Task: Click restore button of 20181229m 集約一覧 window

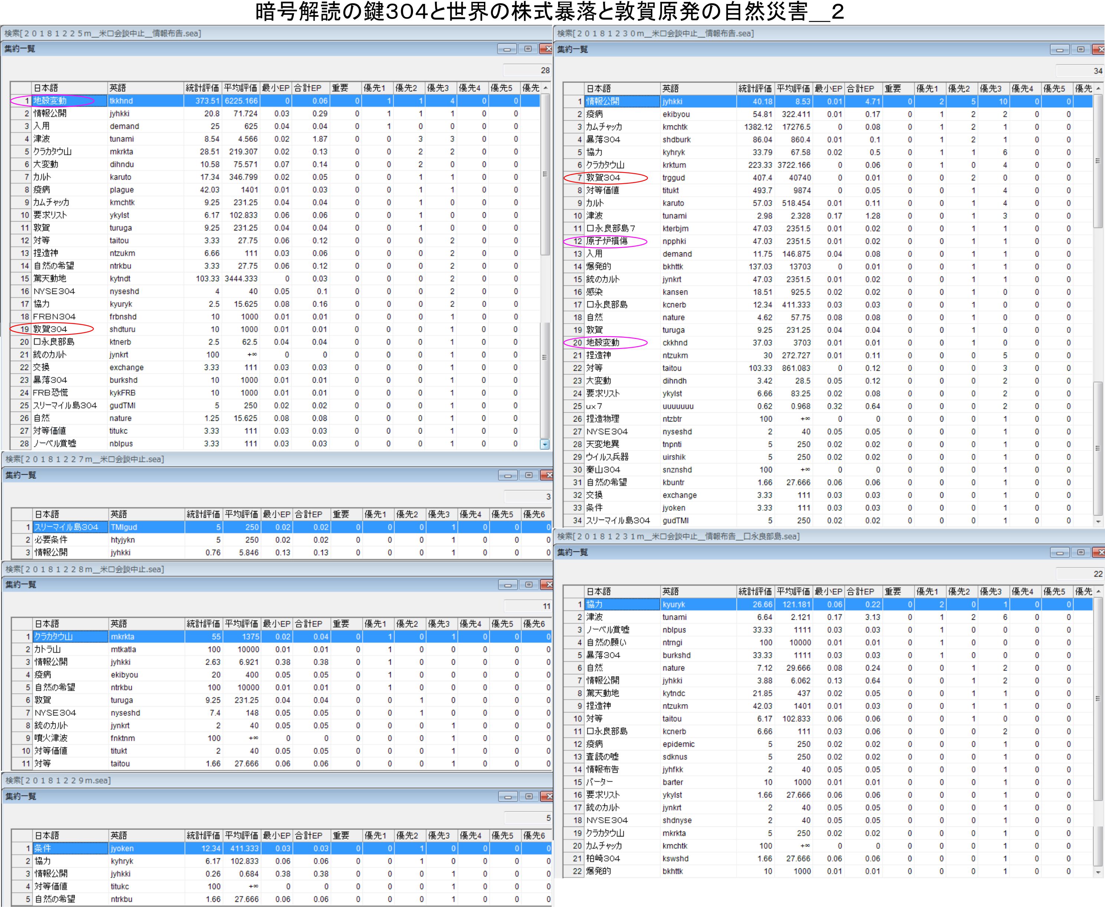Action: pos(529,796)
